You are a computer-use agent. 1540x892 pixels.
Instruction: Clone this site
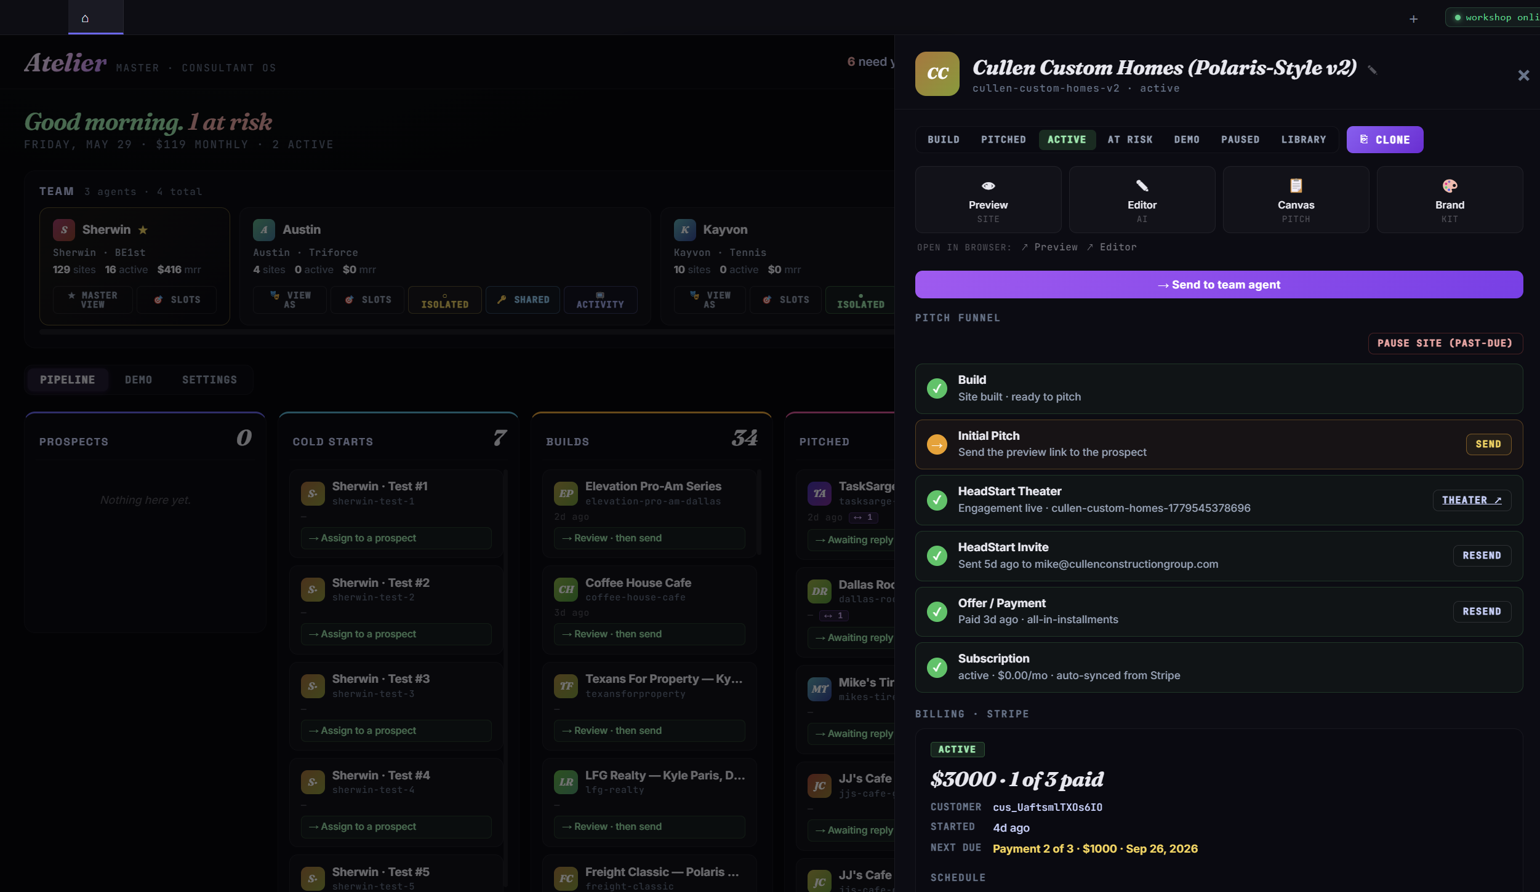click(1384, 140)
